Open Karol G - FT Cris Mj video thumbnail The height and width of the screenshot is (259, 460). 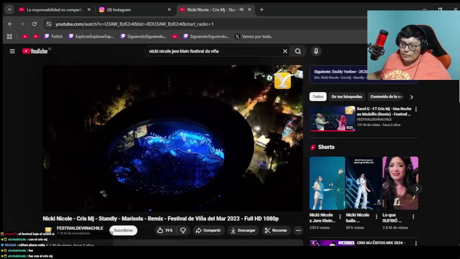pyautogui.click(x=332, y=118)
